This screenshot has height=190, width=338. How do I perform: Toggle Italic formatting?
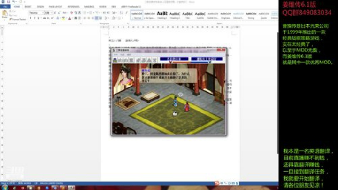point(34,18)
